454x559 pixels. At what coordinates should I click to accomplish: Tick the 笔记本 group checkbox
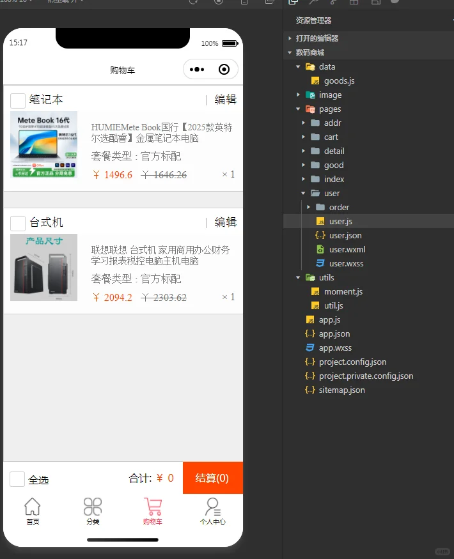[x=17, y=100]
